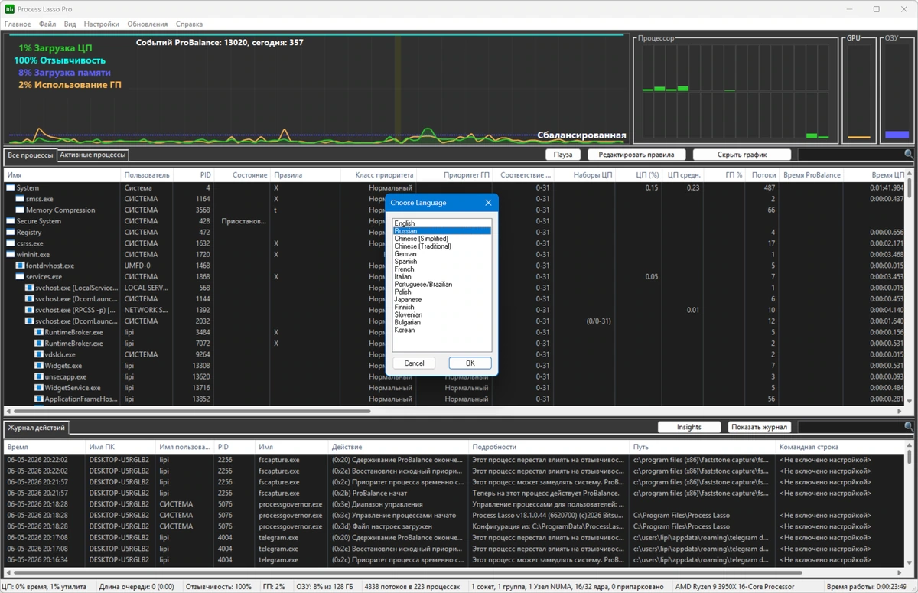The width and height of the screenshot is (918, 593).
Task: Click the WidgetService.exe process icon
Action: tap(38, 388)
